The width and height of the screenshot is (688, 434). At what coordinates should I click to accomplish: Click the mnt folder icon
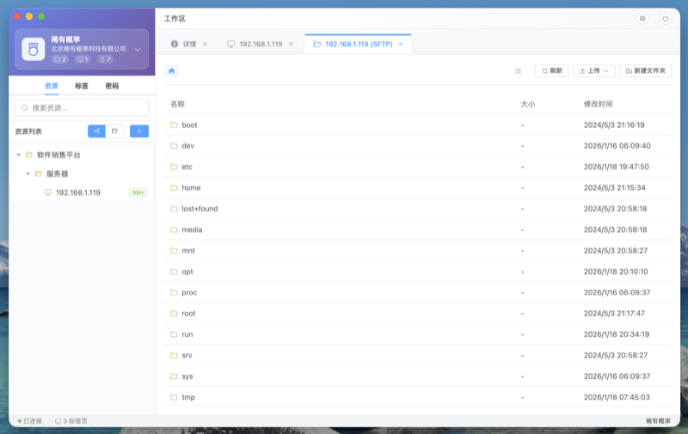point(174,251)
